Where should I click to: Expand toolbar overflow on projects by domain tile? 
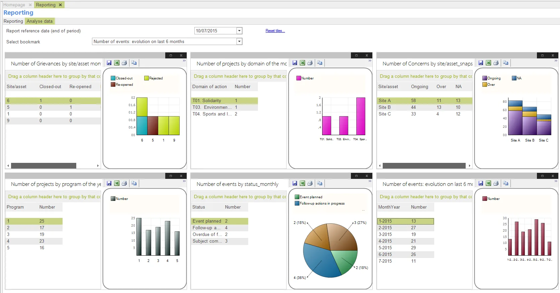pos(370,61)
